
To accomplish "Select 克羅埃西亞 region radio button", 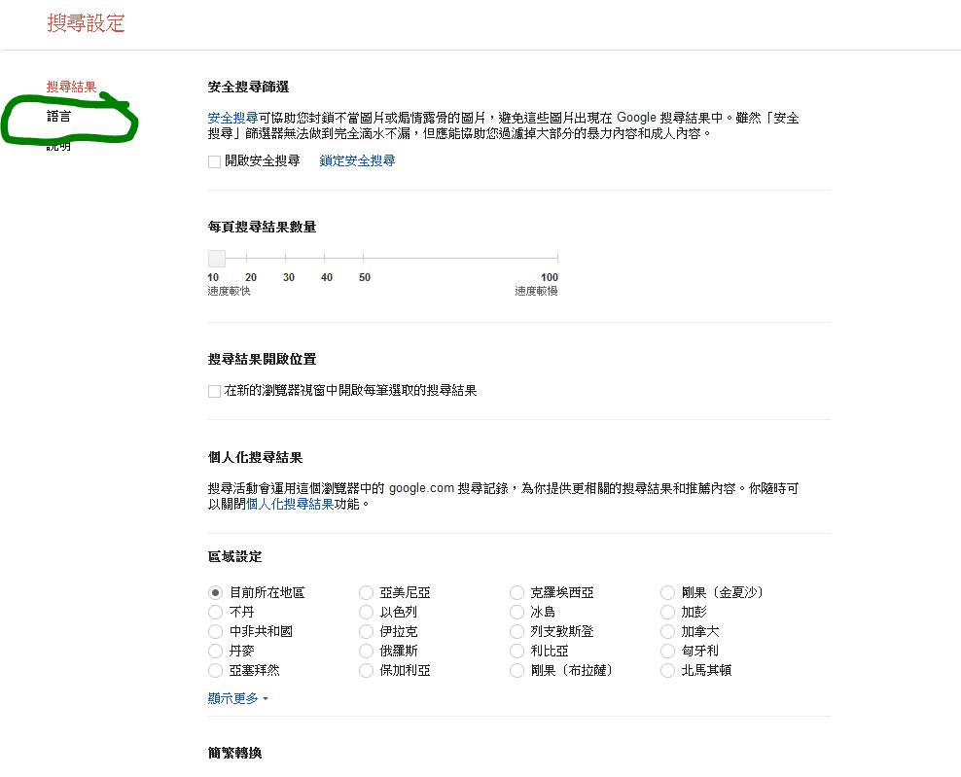I will (517, 592).
